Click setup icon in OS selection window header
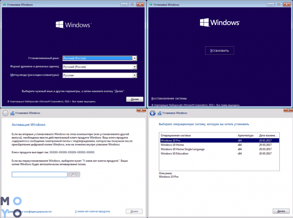The height and width of the screenshot is (218, 293). pyautogui.click(x=159, y=113)
